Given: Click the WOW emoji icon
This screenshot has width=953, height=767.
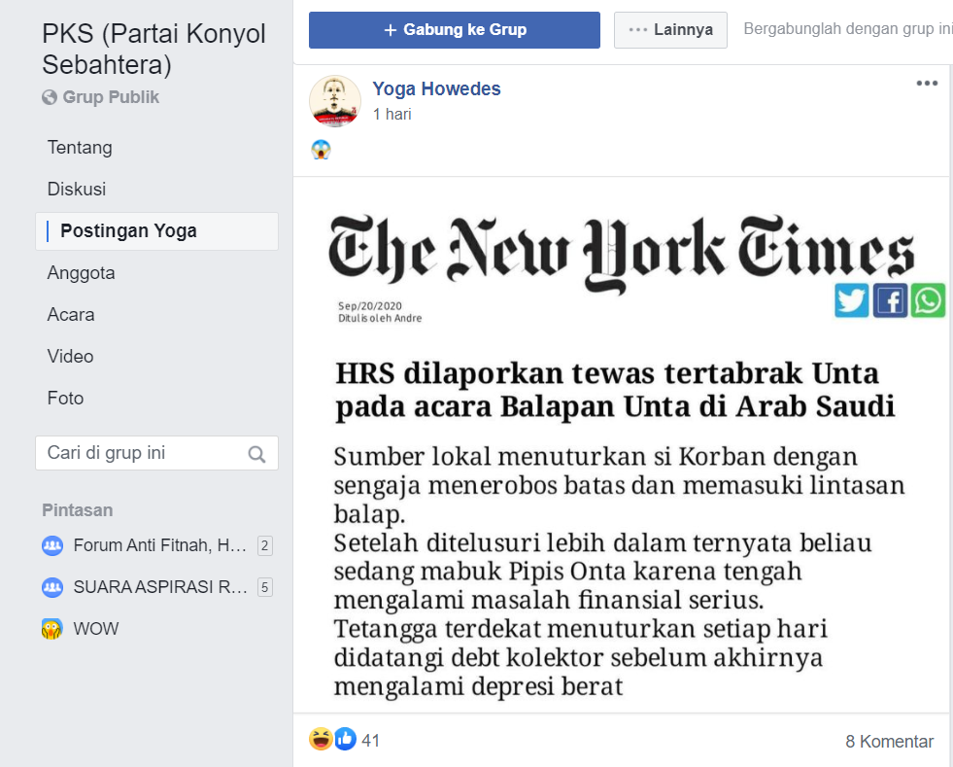Looking at the screenshot, I should tap(52, 629).
